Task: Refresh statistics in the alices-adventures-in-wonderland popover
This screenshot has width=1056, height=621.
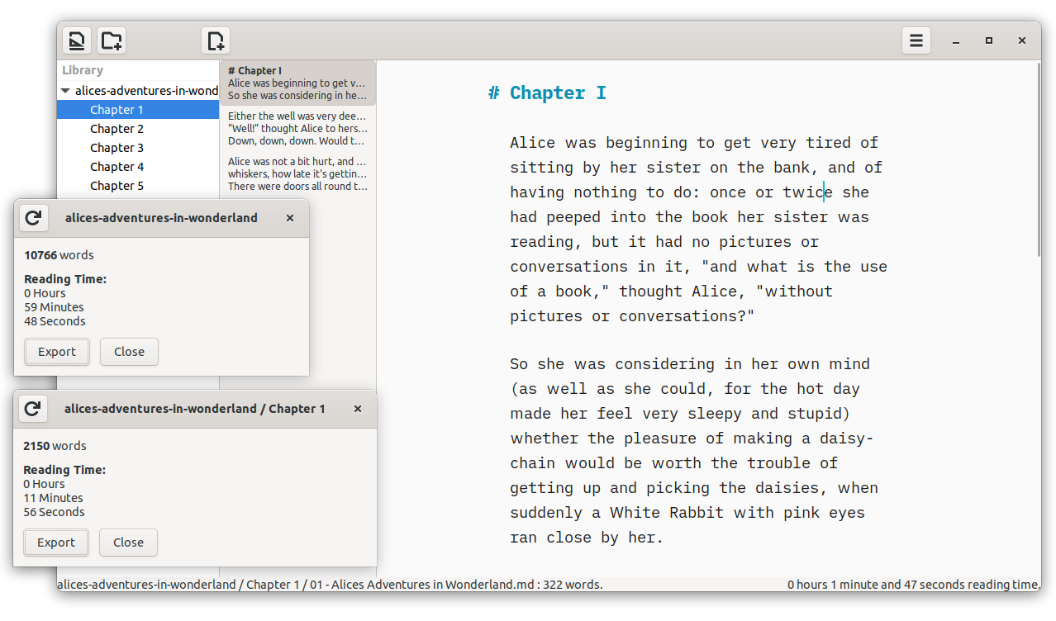Action: coord(33,217)
